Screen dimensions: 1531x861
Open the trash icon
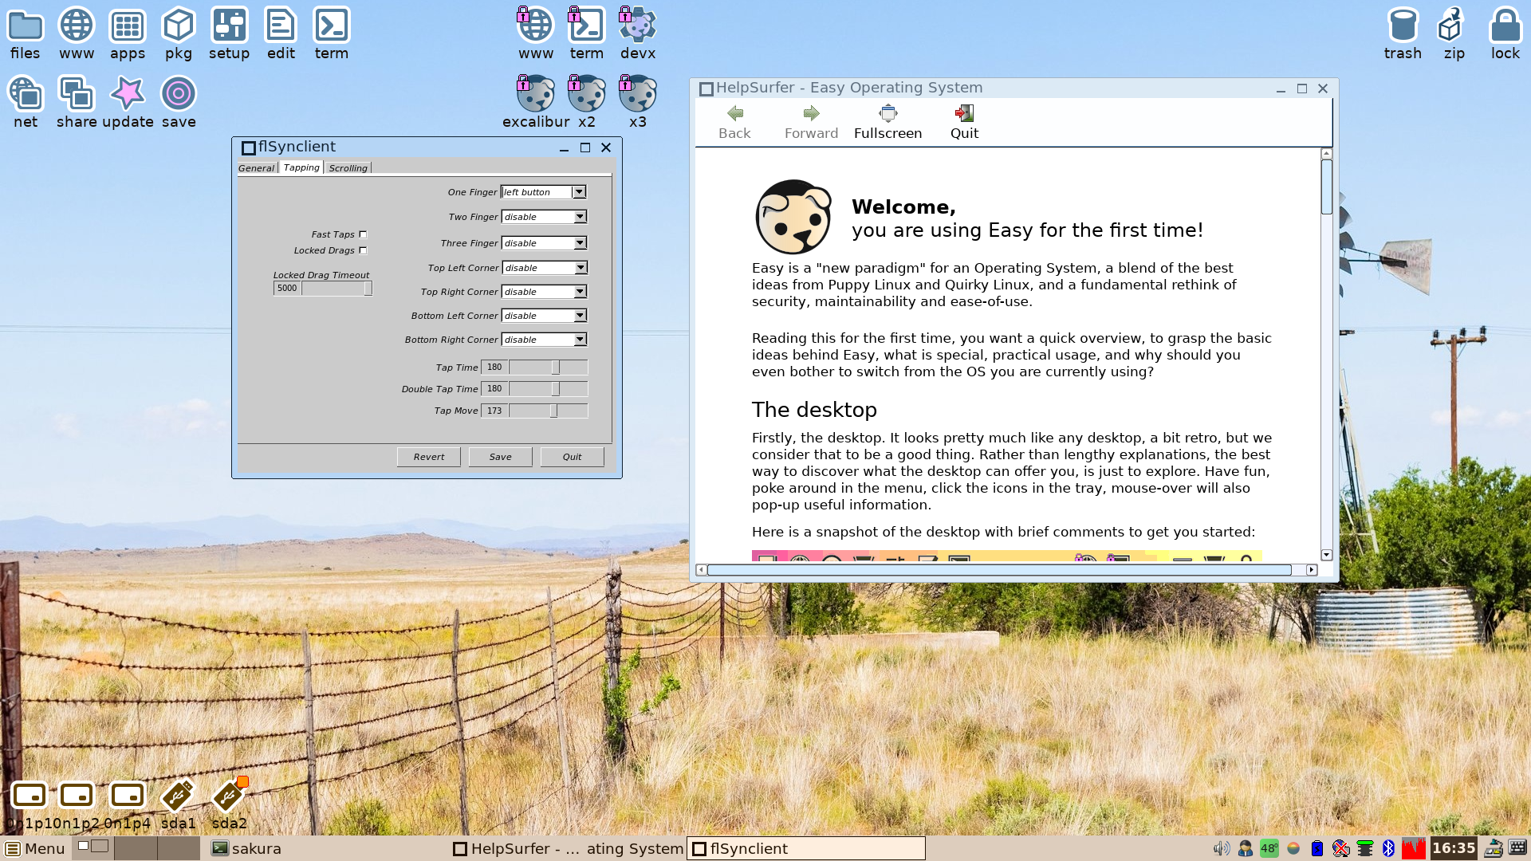[1403, 33]
